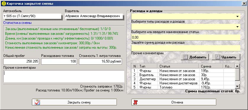Select the Диспетчер cell in row 3
Image resolution: width=248 pixels, height=110 pixels.
pos(148,79)
